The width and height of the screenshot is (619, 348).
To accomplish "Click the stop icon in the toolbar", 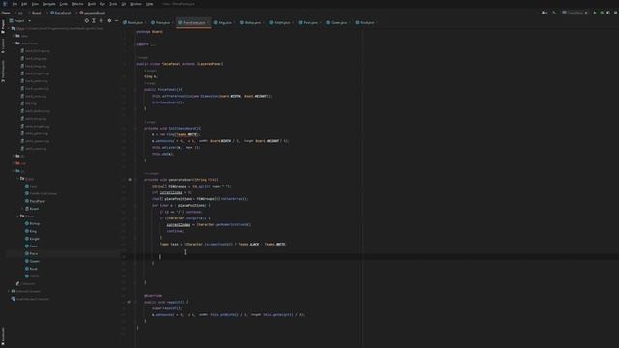I will click(616, 13).
